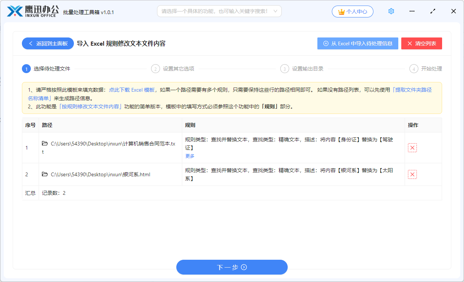Clear the list with 清空列表
The height and width of the screenshot is (282, 464).
[x=421, y=43]
